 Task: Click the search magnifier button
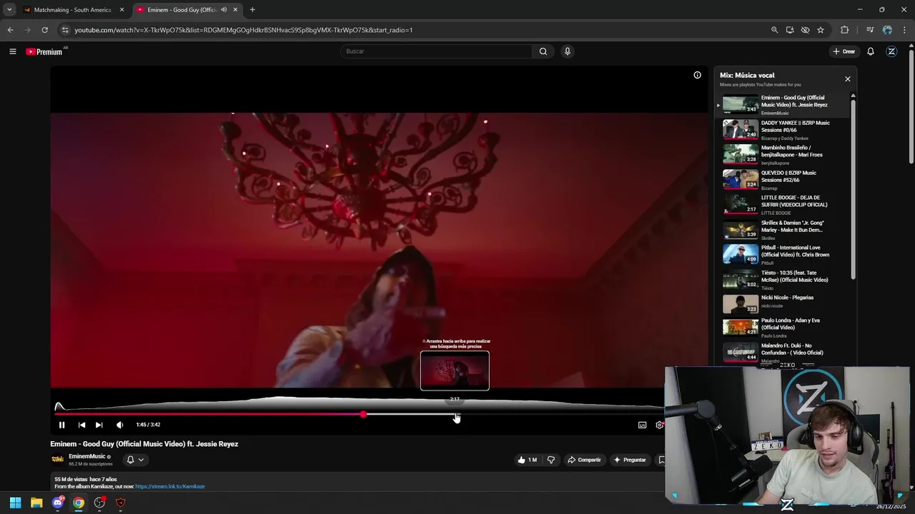click(543, 51)
